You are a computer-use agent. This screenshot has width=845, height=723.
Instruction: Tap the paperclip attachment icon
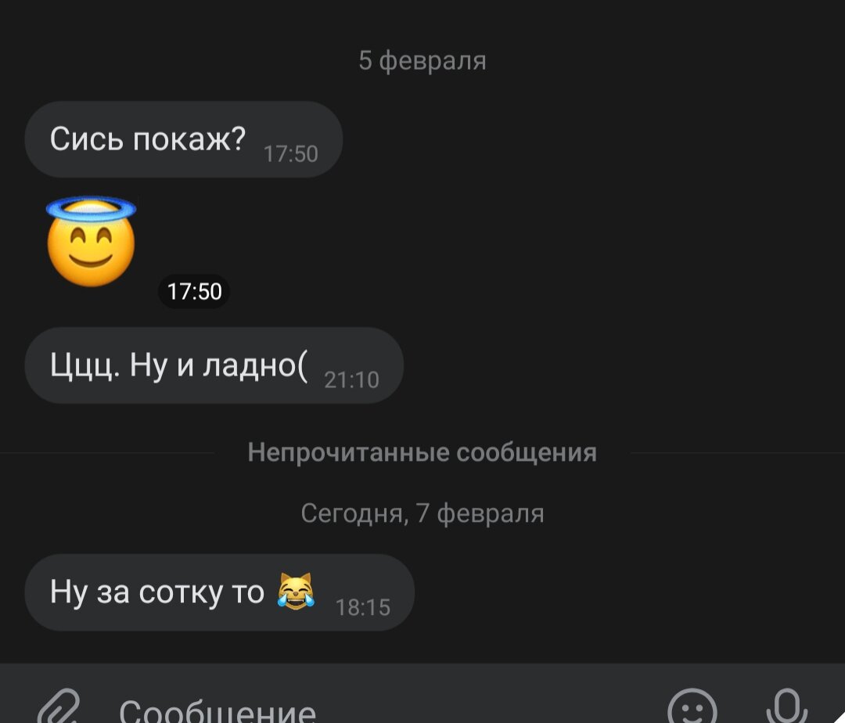(x=59, y=708)
